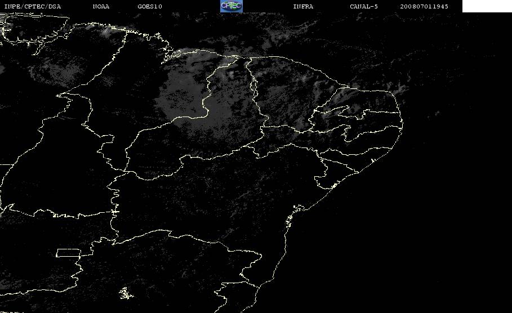The image size is (512, 313).
Task: Select the INFRA label in header
Action: [x=303, y=6]
